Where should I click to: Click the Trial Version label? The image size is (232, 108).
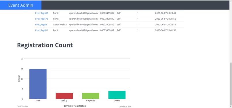22,106
